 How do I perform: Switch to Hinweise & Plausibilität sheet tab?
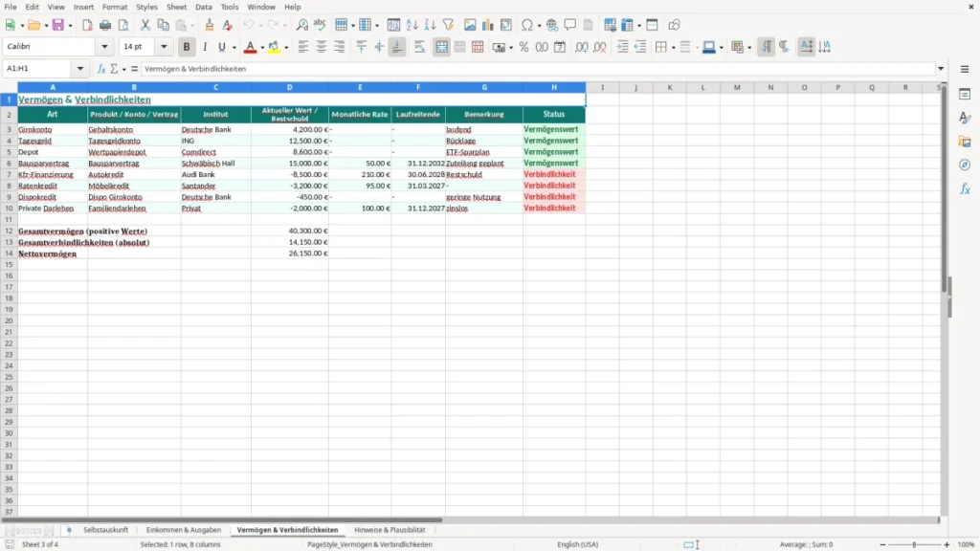(x=390, y=530)
